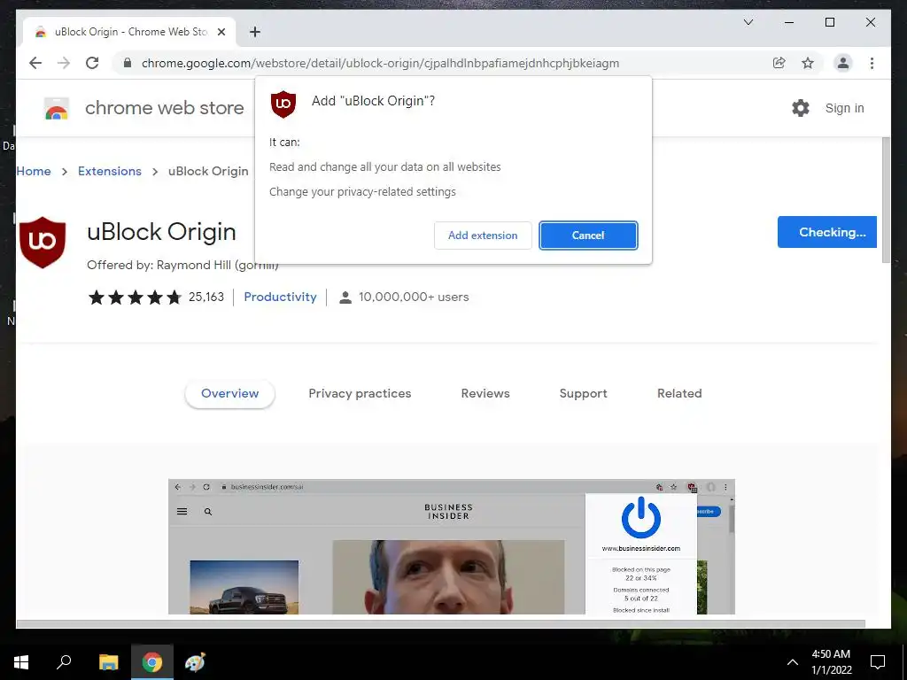Click the address bar URL
The image size is (907, 680).
tap(380, 63)
